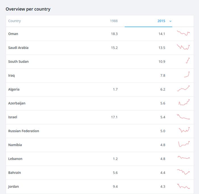Viewport: 199px width, 194px height.
Task: Open Bahrain's sparkline trend chart
Action: [183, 172]
